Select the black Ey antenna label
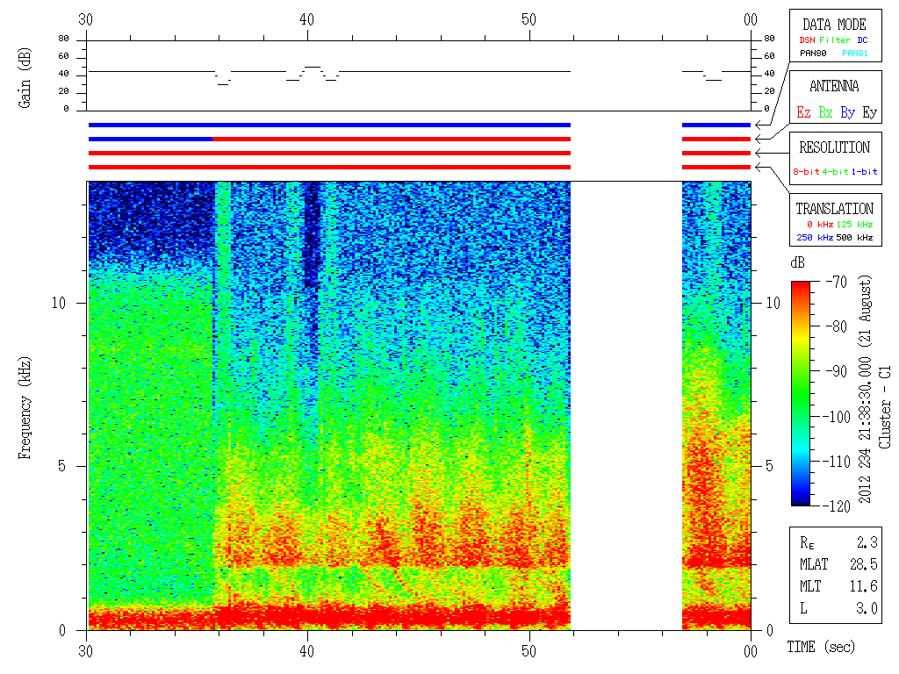This screenshot has width=899, height=674. click(870, 112)
